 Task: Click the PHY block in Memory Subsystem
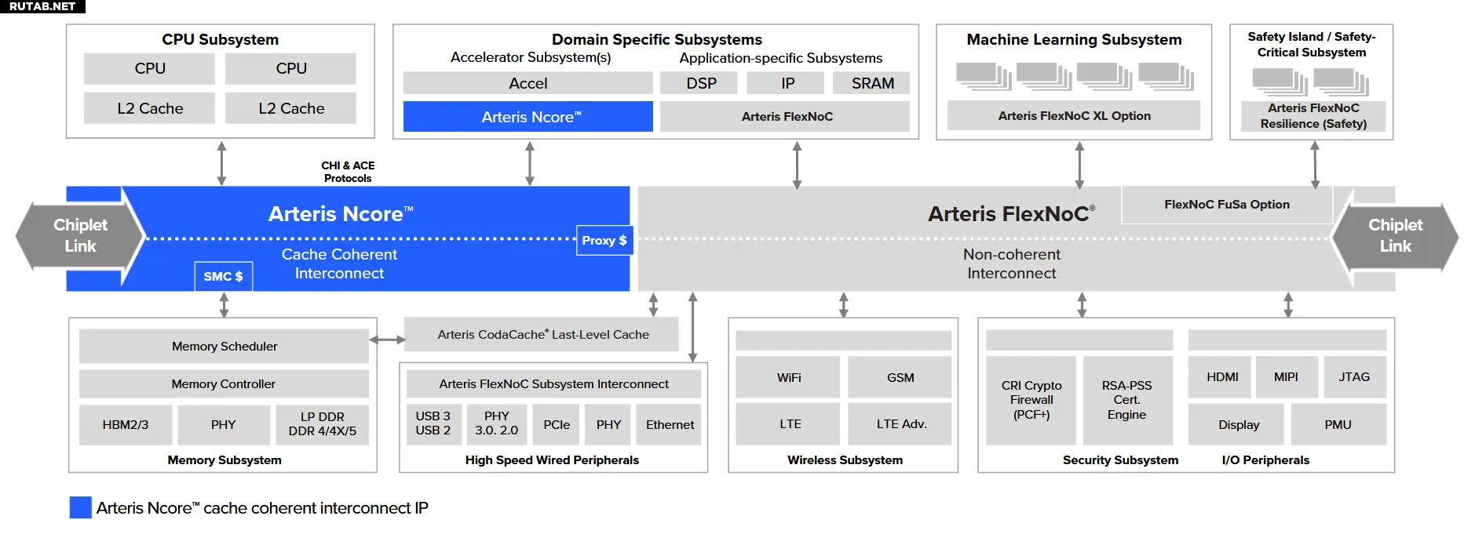(x=224, y=425)
